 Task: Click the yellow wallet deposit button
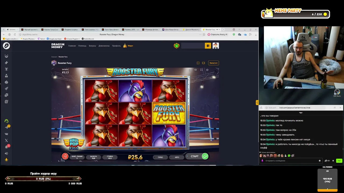tap(208, 46)
